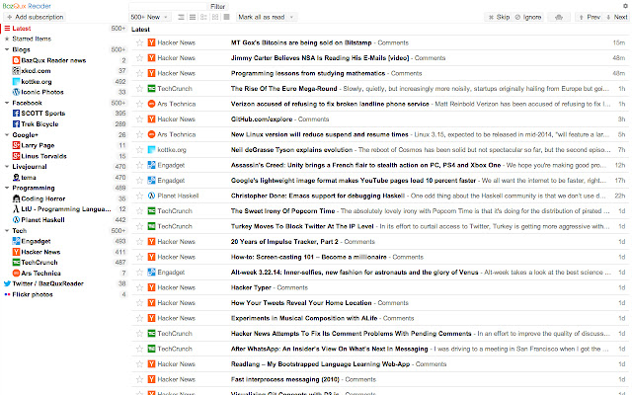
Task: Click the Starred items star icon in sidebar
Action: (x=7, y=39)
